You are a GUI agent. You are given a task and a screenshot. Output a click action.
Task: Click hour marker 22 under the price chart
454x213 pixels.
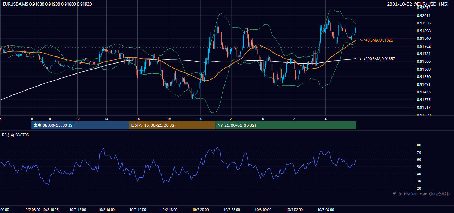232,119
